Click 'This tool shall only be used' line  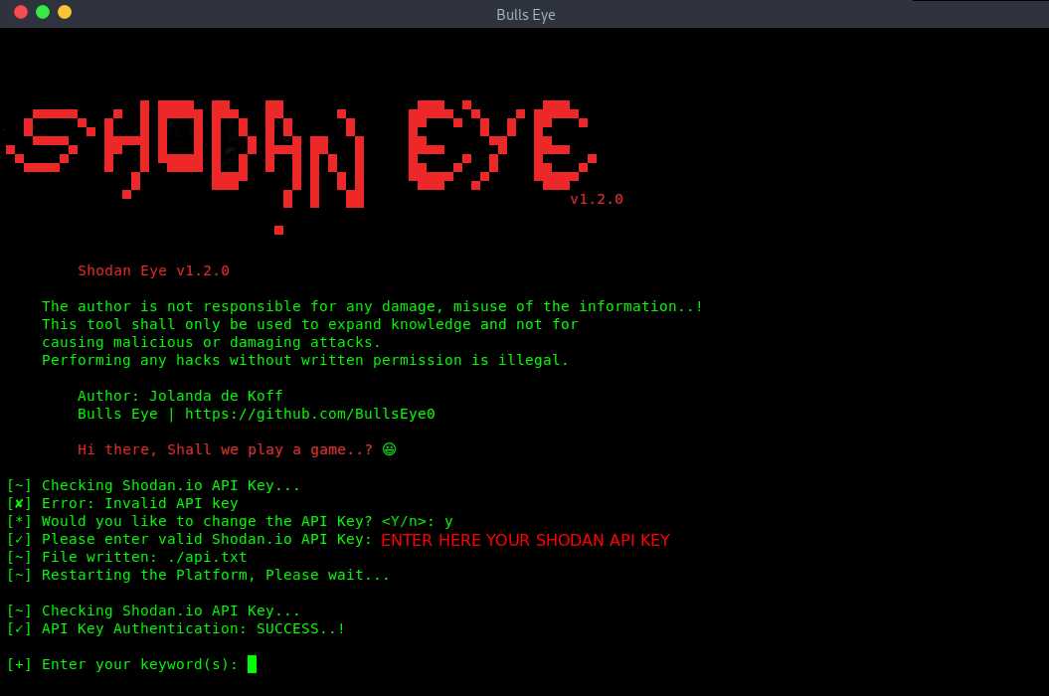point(310,324)
